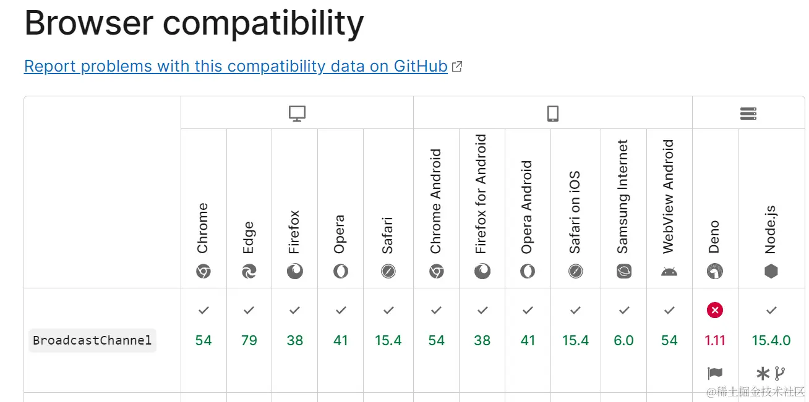Click the Deno dinosaur icon
This screenshot has width=809, height=402.
point(715,271)
